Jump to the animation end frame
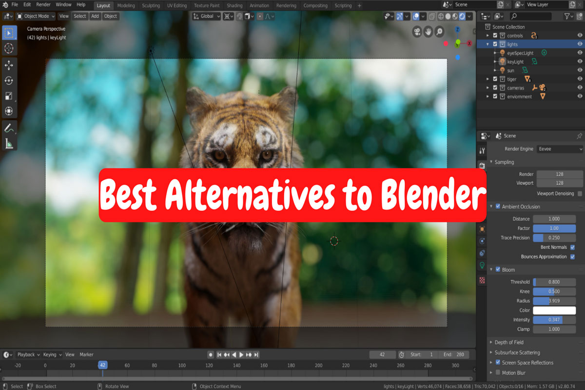585x390 pixels. [256, 354]
